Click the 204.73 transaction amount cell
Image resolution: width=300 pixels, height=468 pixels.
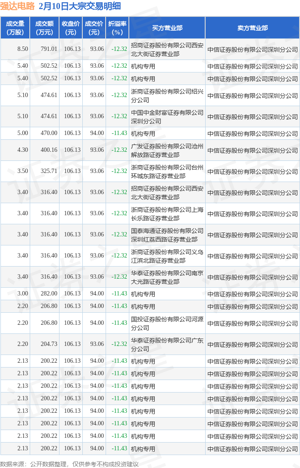[49, 344]
